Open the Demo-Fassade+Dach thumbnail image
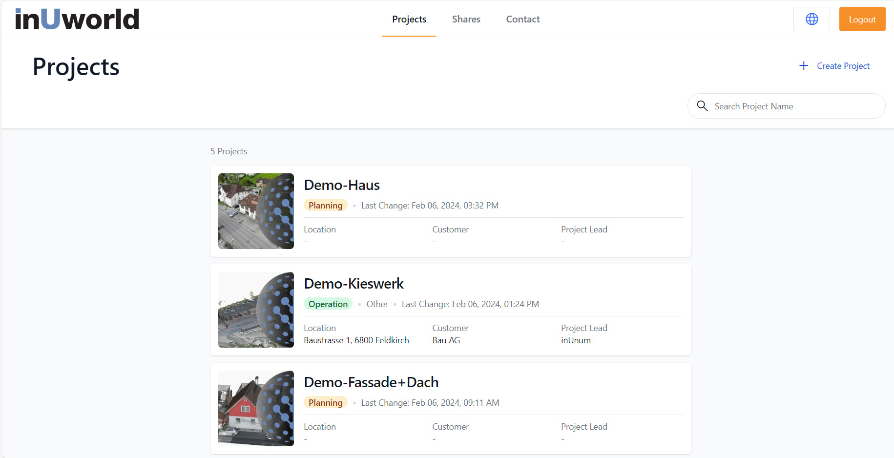This screenshot has height=458, width=894. (x=256, y=408)
